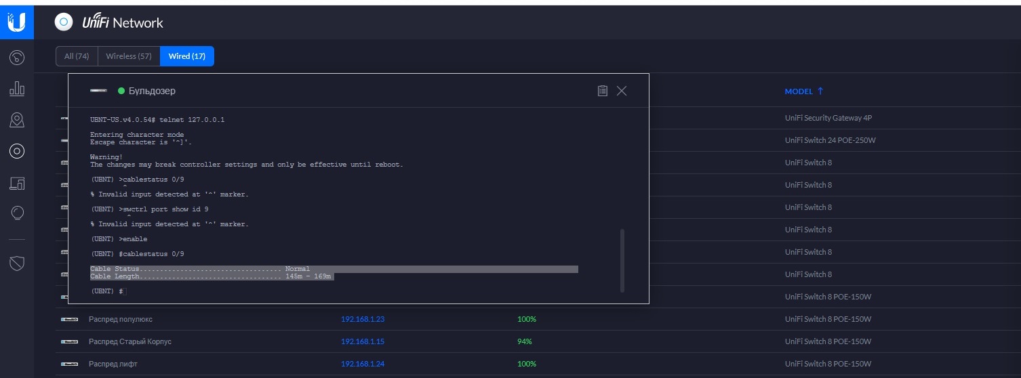Click the switch icon beside Распред полулюкс
The width and height of the screenshot is (1021, 378).
(x=69, y=319)
